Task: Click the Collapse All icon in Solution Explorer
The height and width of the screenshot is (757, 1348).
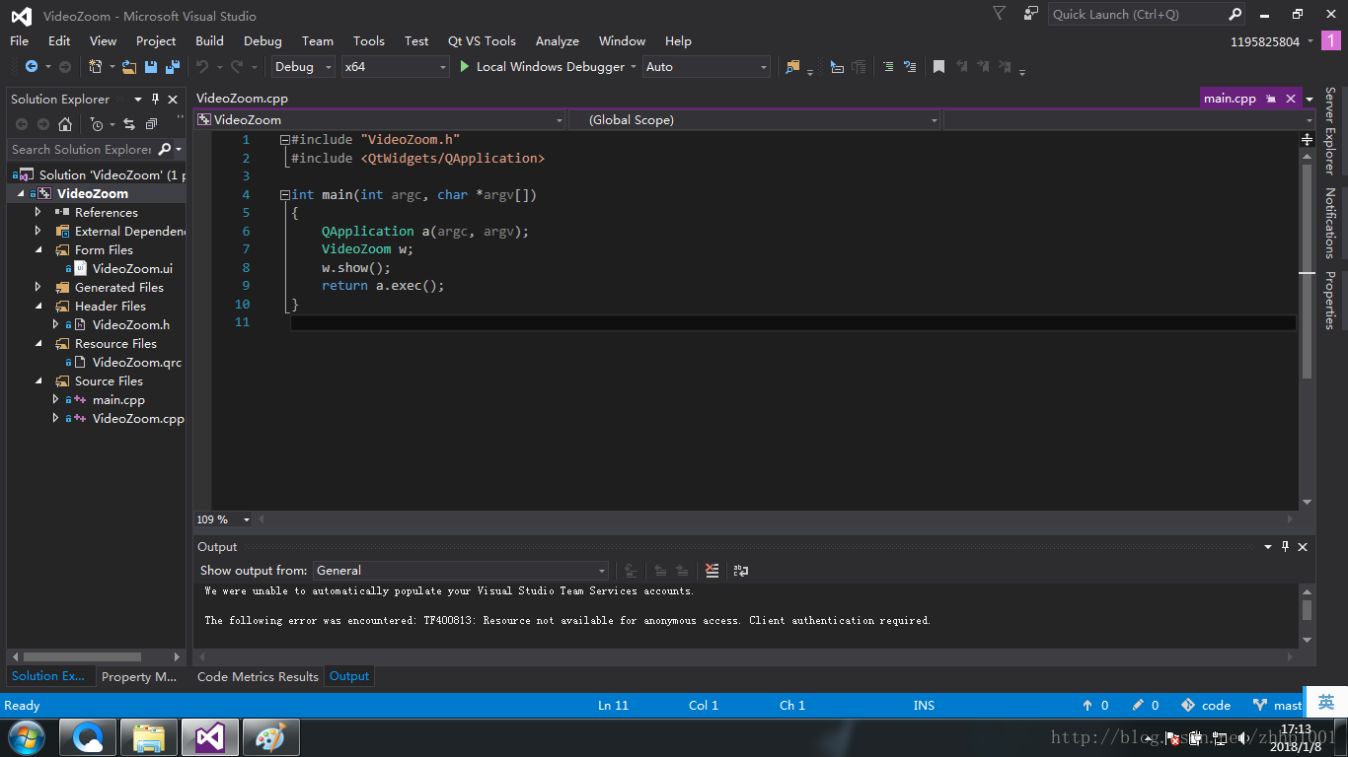Action: pos(151,124)
